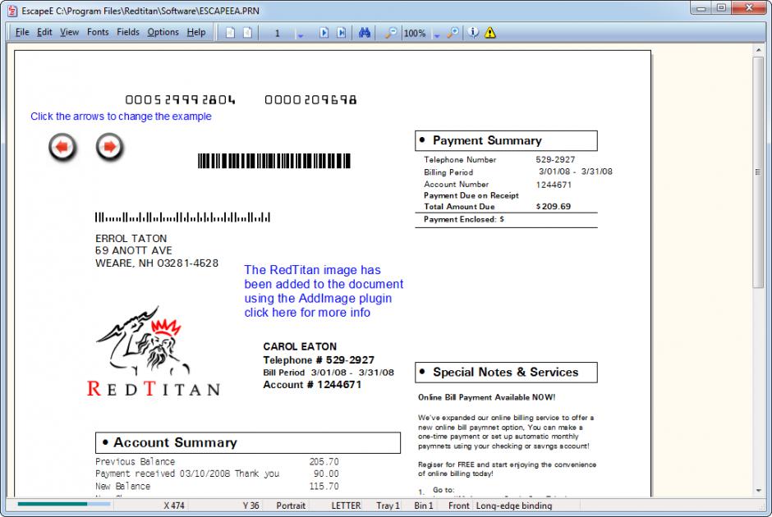772x517 pixels.
Task: Go to first page toolbar icon
Action: coord(230,33)
